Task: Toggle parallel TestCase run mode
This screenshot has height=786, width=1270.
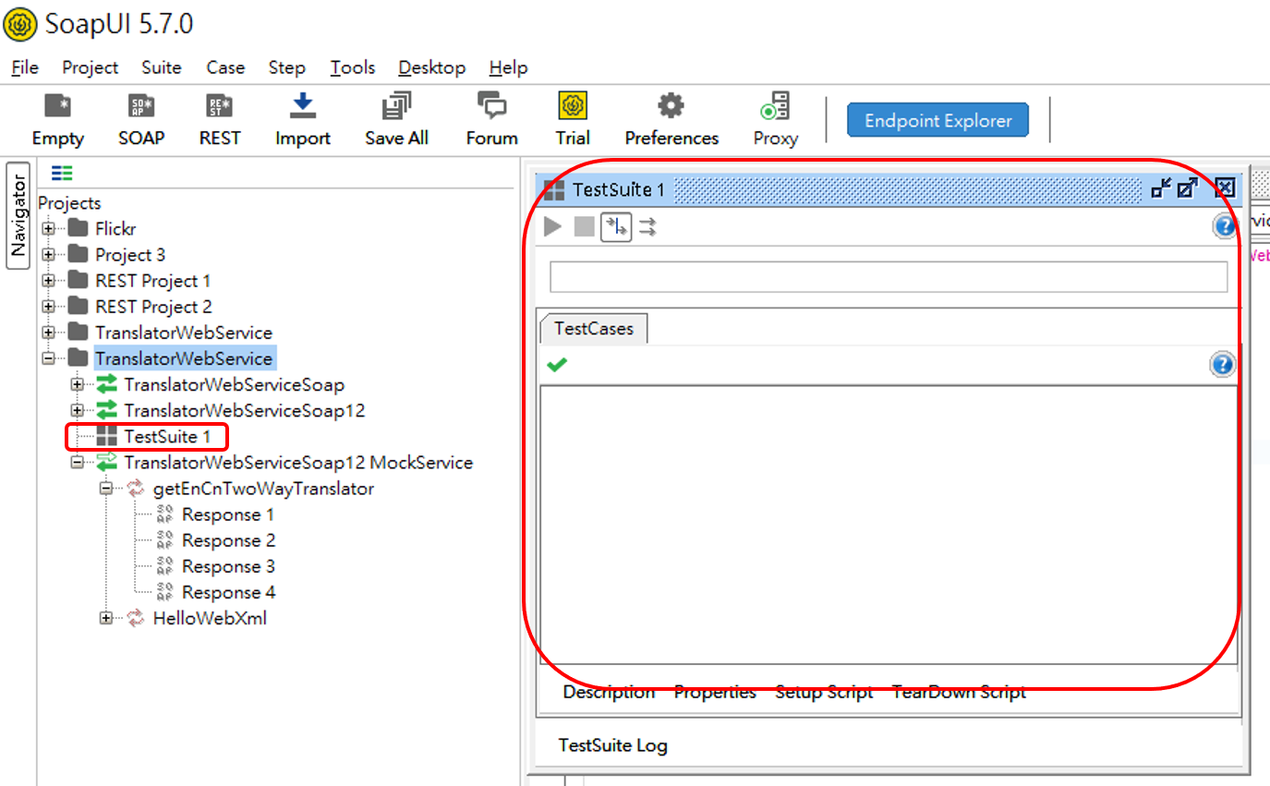Action: click(x=647, y=226)
